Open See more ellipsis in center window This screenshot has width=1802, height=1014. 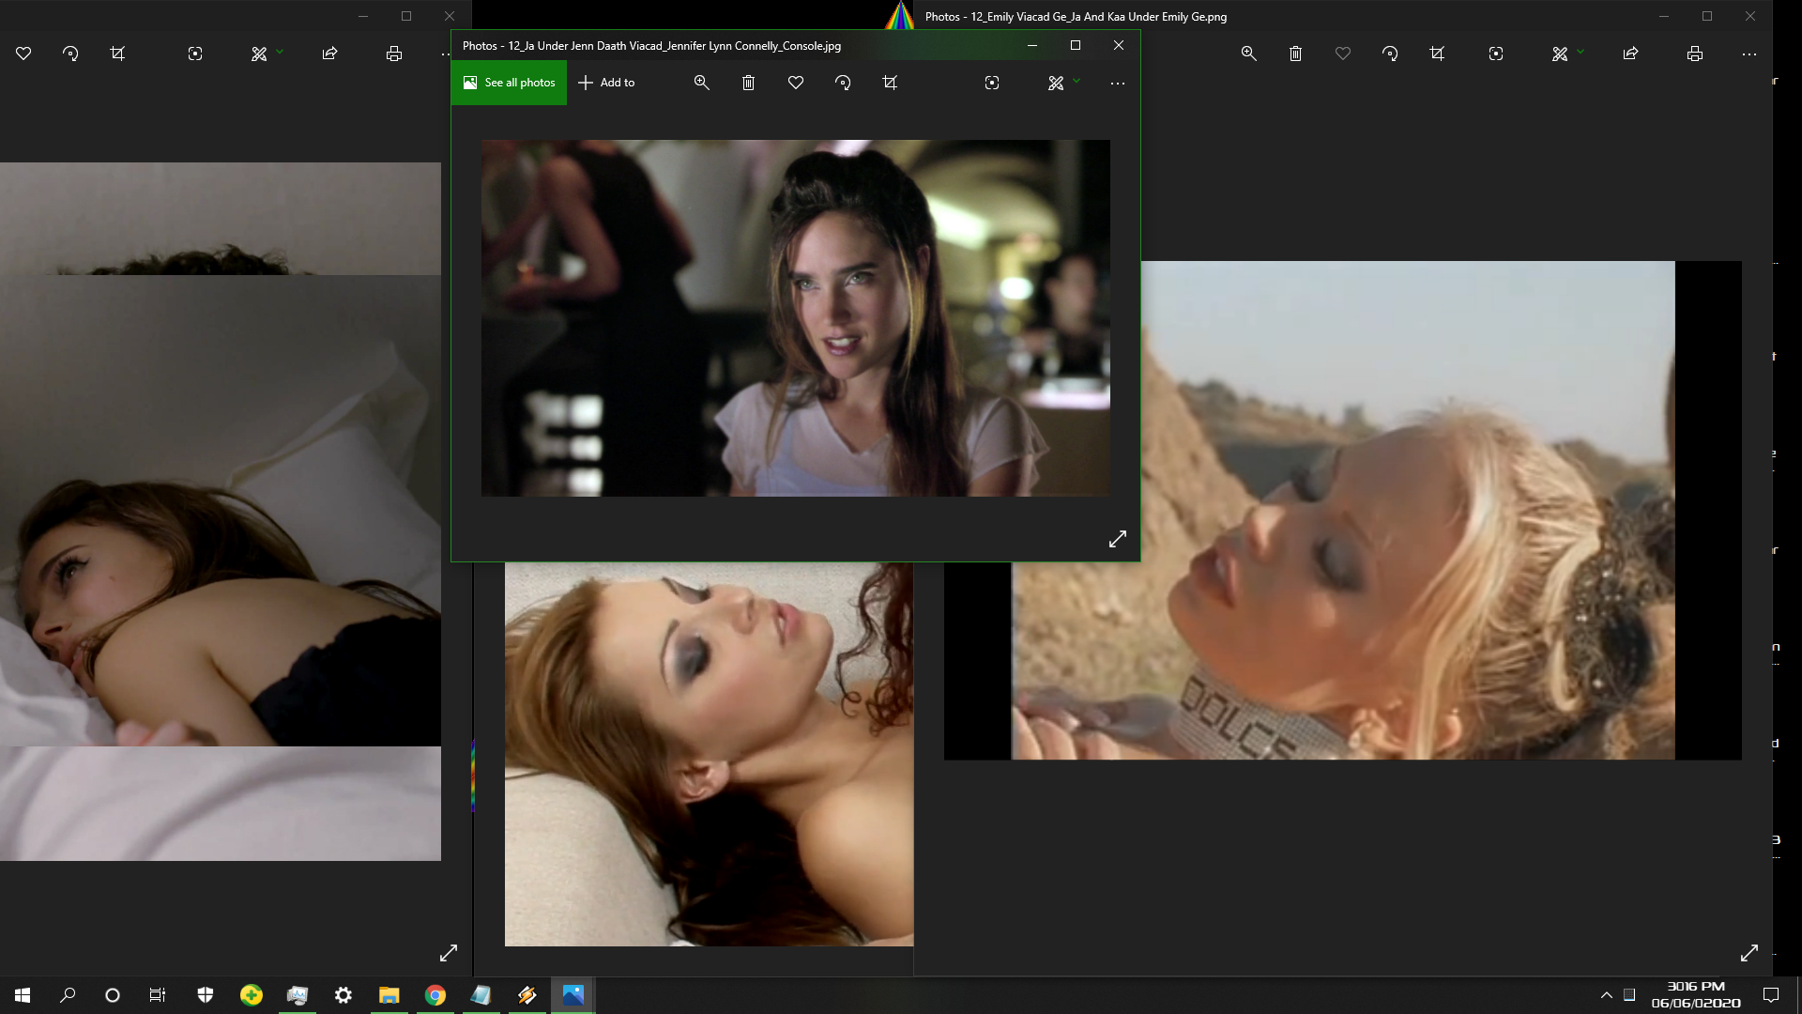tap(1117, 83)
